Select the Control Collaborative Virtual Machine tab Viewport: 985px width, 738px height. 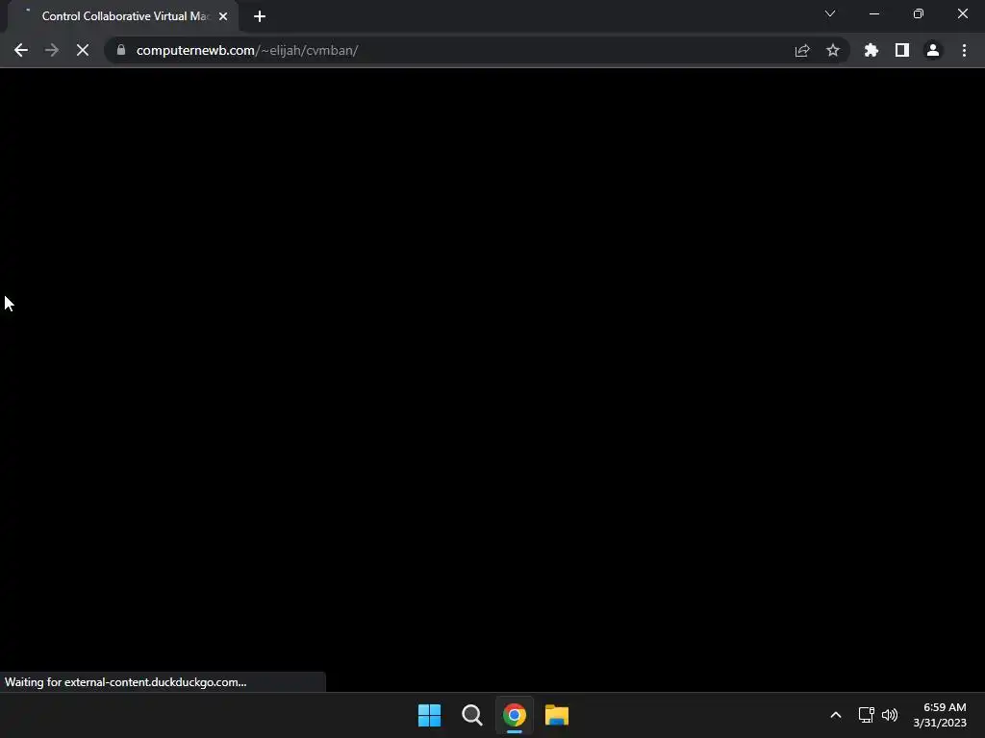pyautogui.click(x=123, y=16)
